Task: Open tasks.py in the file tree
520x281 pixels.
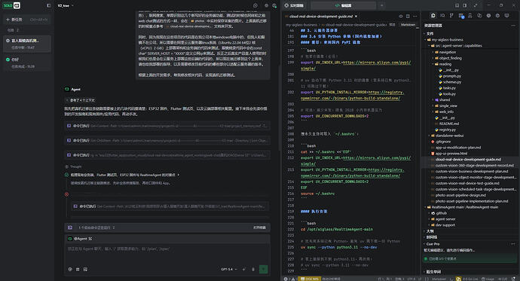Action: pos(447,88)
